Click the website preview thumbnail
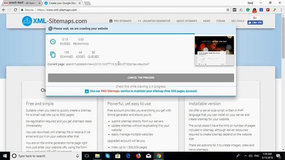The width and height of the screenshot is (285, 160). pos(214,51)
